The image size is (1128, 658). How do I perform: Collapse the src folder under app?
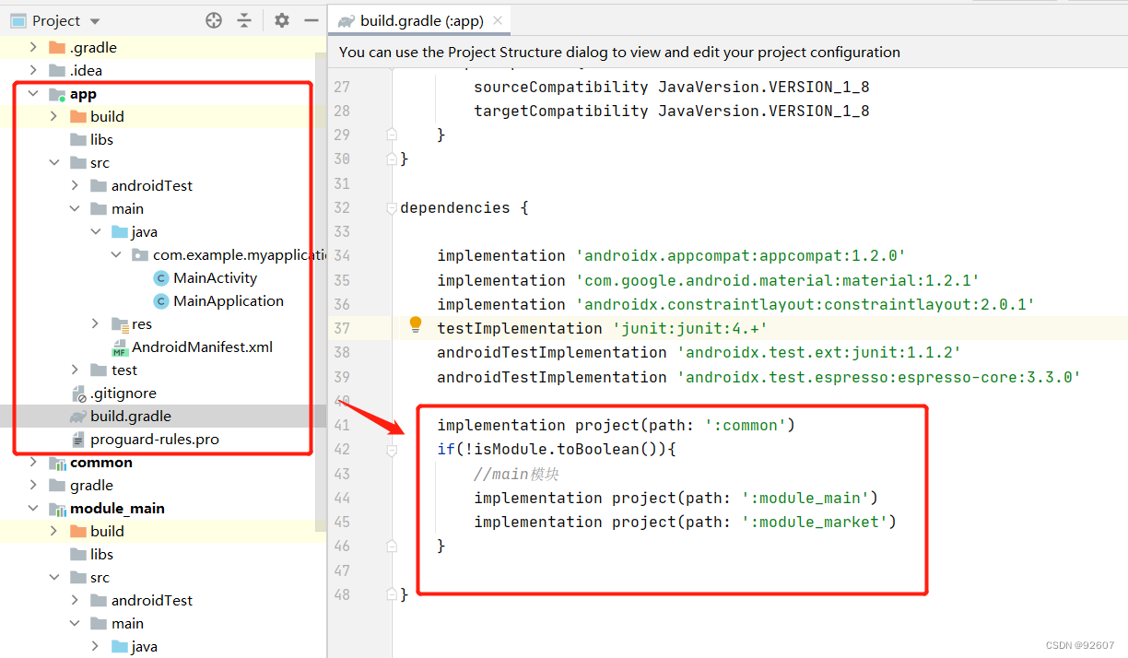coord(53,163)
